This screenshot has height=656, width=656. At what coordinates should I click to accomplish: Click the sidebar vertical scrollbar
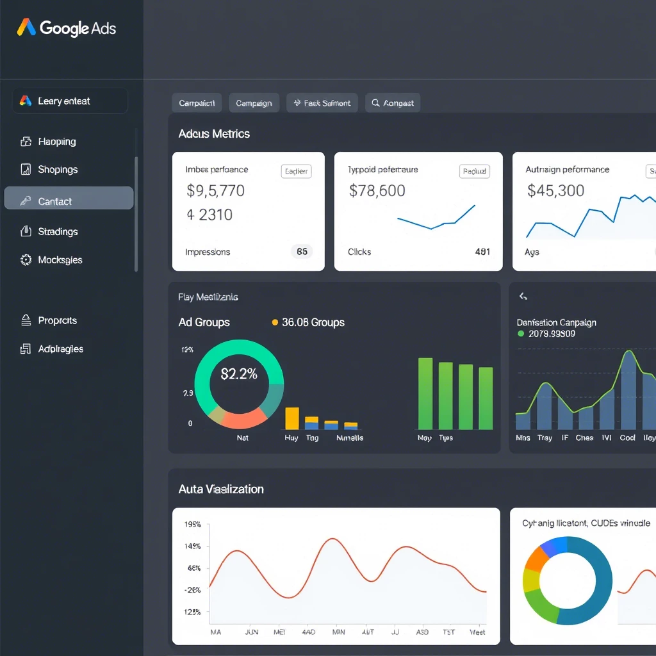pyautogui.click(x=136, y=214)
